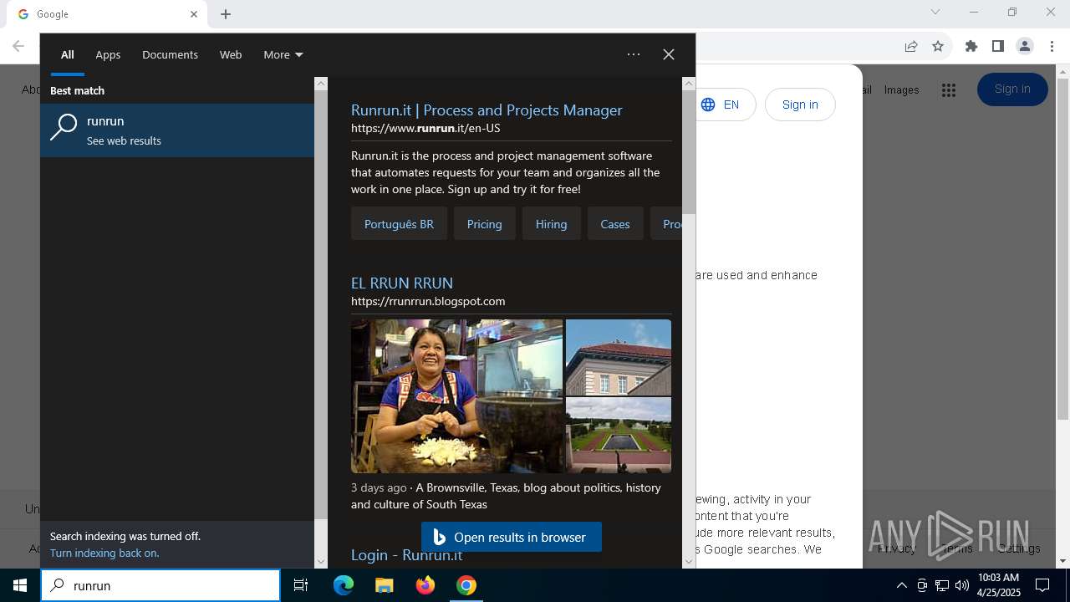The height and width of the screenshot is (602, 1070).
Task: Open Chrome three-dot menu
Action: pos(1052,46)
